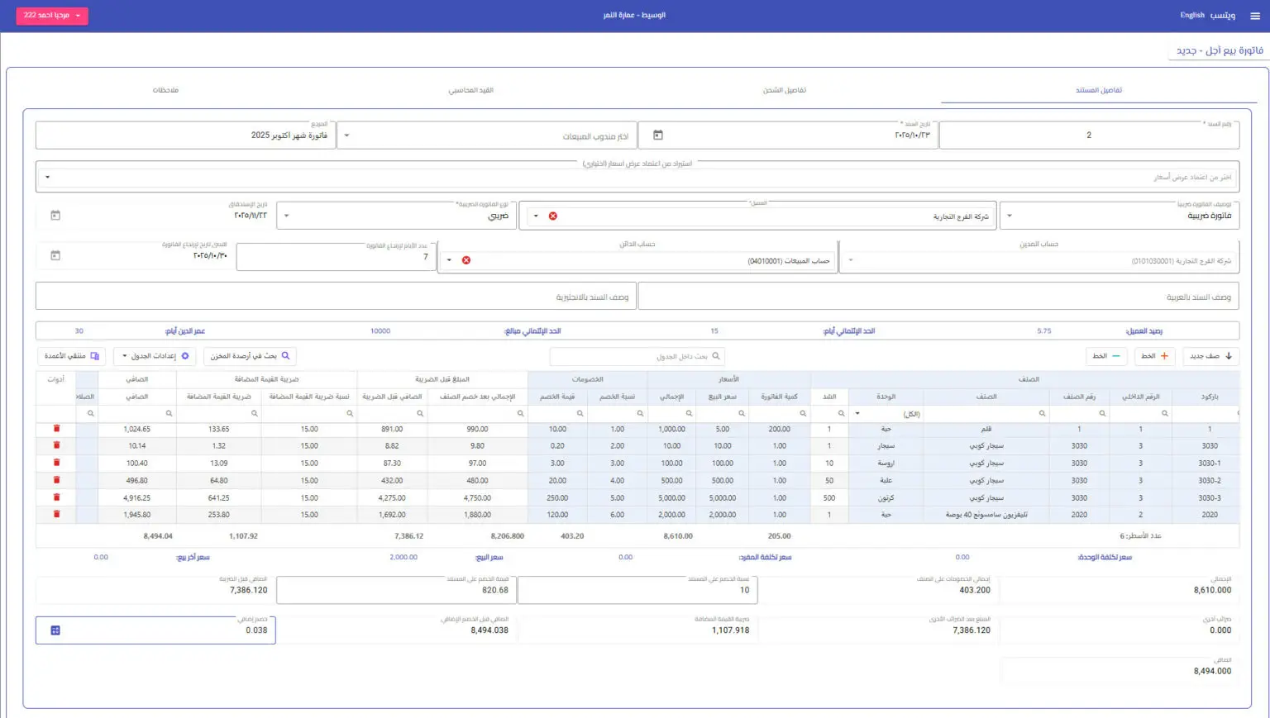The image size is (1270, 718).
Task: Open the due date (تاريخ الاستحقاق) calendar picker
Action: [x=55, y=216]
